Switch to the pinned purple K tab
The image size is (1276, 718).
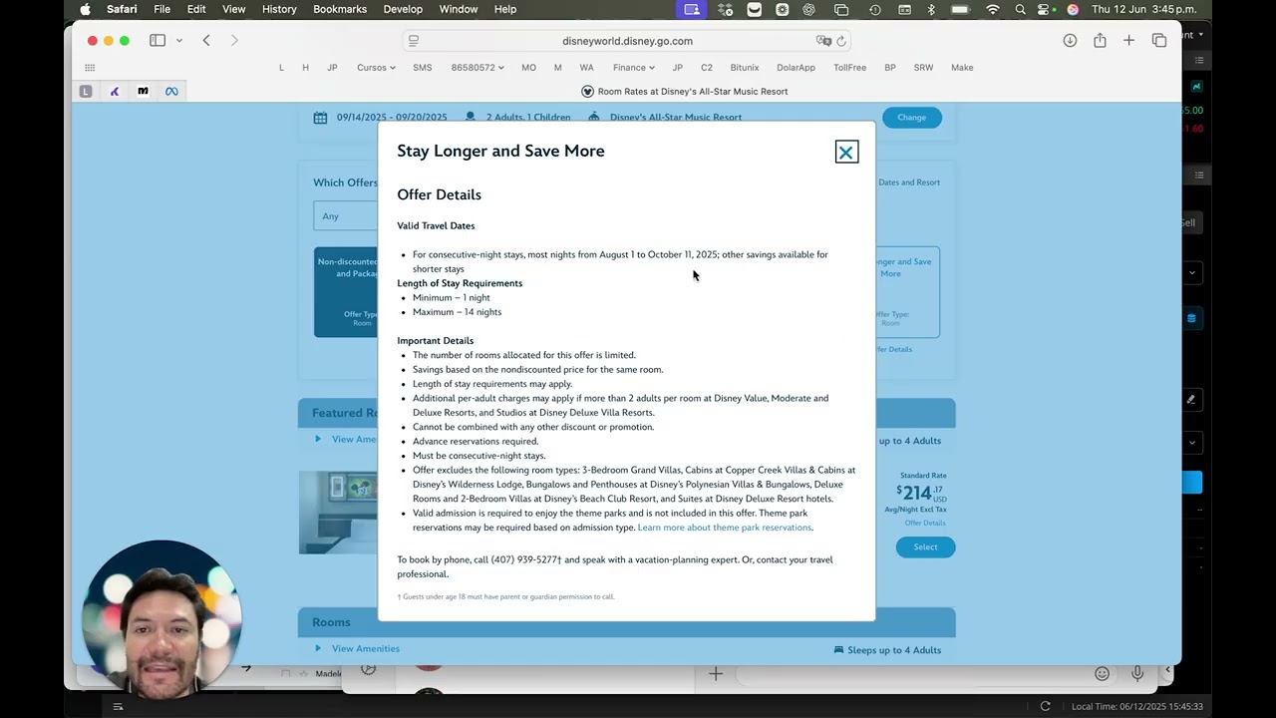point(115,92)
